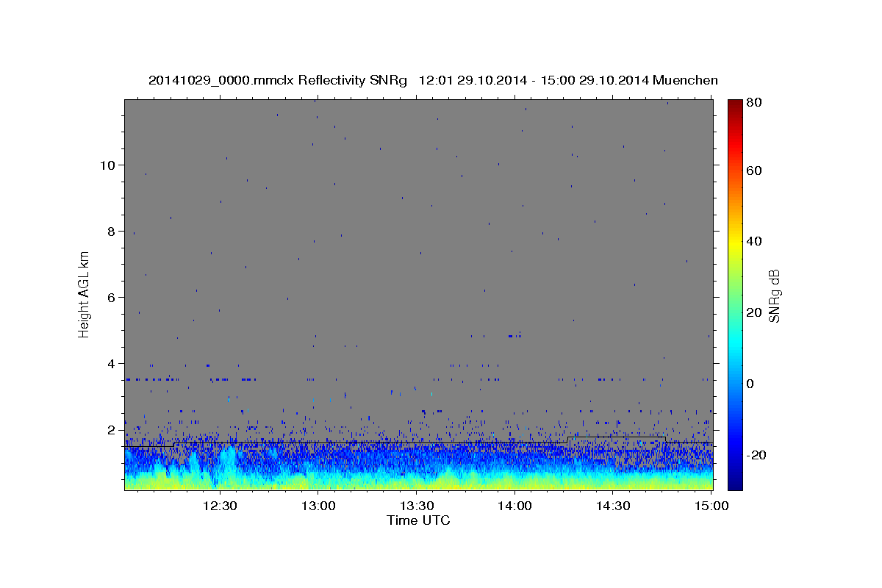Image resolution: width=882 pixels, height=588 pixels.
Task: Click the colorbar value label 60
Action: [755, 171]
